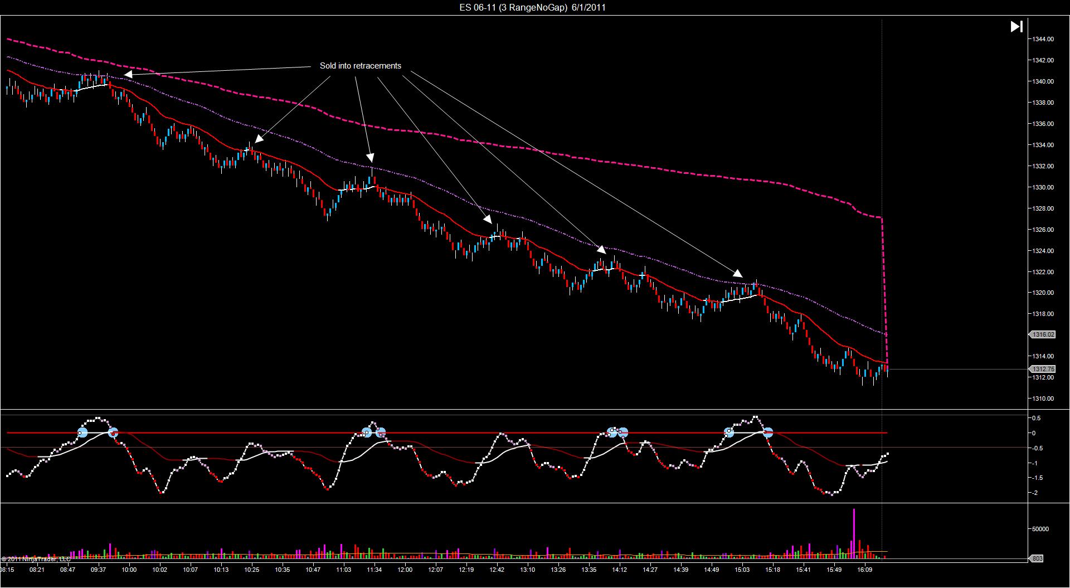Click the 08:21 time axis label

(37, 570)
